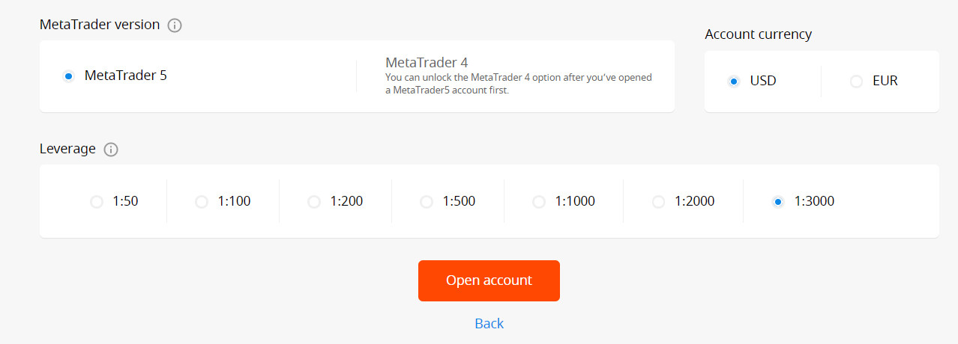Select 1:200 leverage
The image size is (958, 344).
pyautogui.click(x=314, y=202)
